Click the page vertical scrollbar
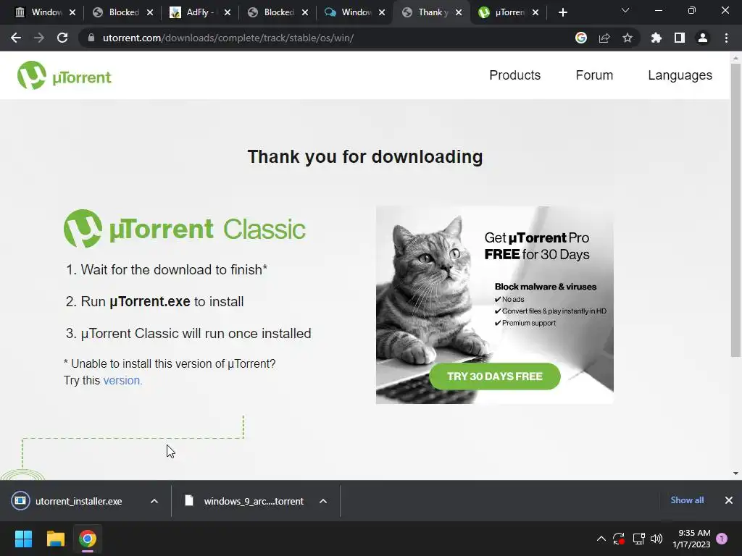The width and height of the screenshot is (742, 556). (735, 211)
